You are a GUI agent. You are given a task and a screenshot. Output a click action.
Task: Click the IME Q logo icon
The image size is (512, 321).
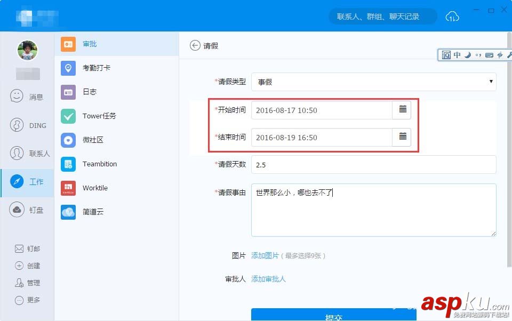click(x=446, y=55)
